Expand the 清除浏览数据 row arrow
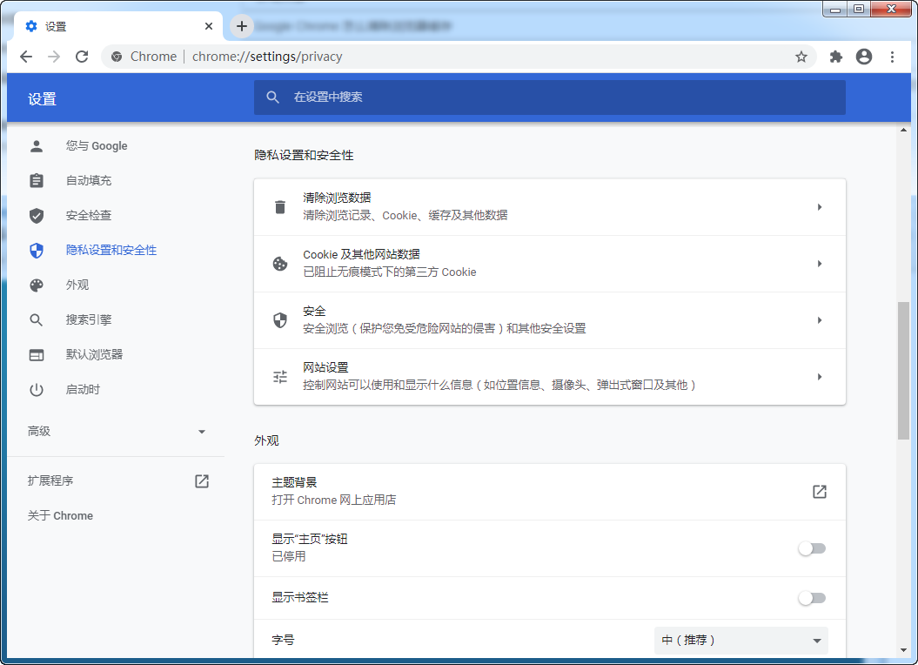The height and width of the screenshot is (665, 918). pyautogui.click(x=819, y=206)
